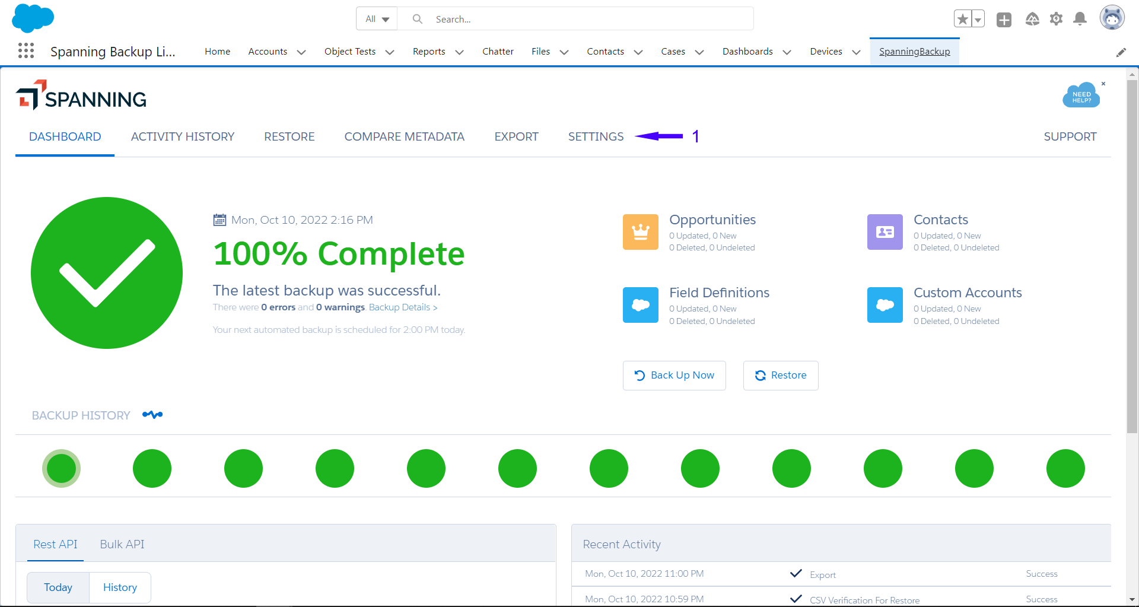The image size is (1139, 607).
Task: Switch to the Rest API tab
Action: (x=55, y=544)
